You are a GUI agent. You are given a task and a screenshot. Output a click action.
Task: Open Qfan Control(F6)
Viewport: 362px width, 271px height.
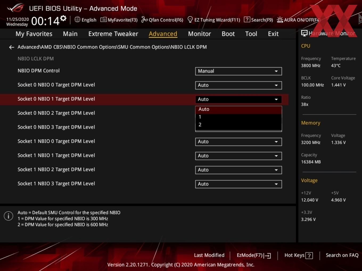coord(162,20)
